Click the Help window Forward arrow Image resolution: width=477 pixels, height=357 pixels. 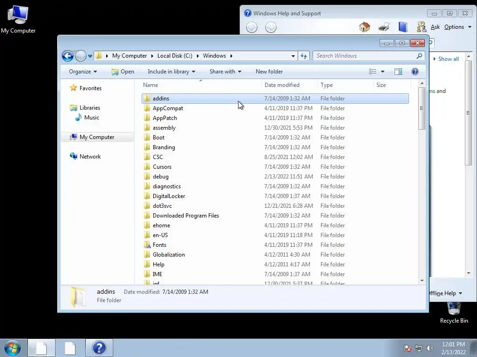(271, 27)
